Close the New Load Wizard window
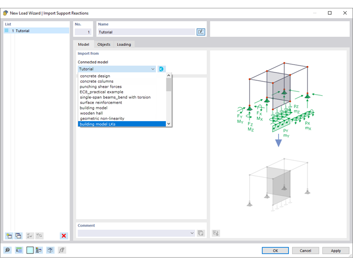This screenshot has width=353, height=266. 345,13
